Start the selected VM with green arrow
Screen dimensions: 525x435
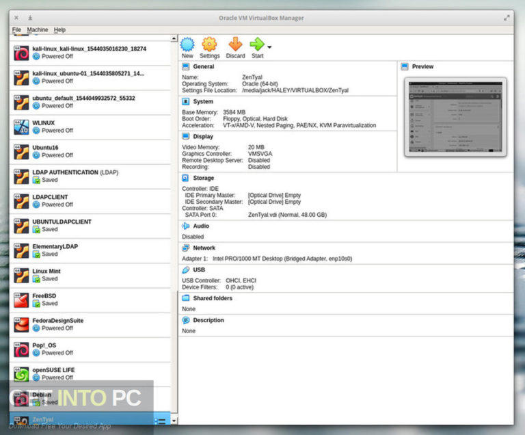257,44
